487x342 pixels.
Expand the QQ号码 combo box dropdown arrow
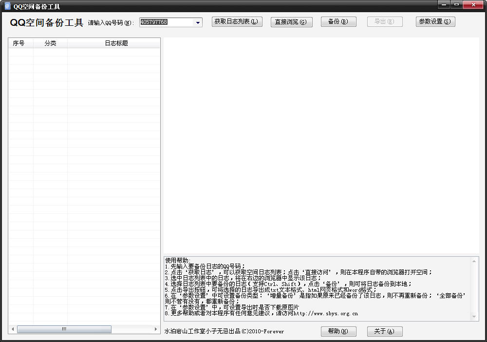tap(198, 22)
